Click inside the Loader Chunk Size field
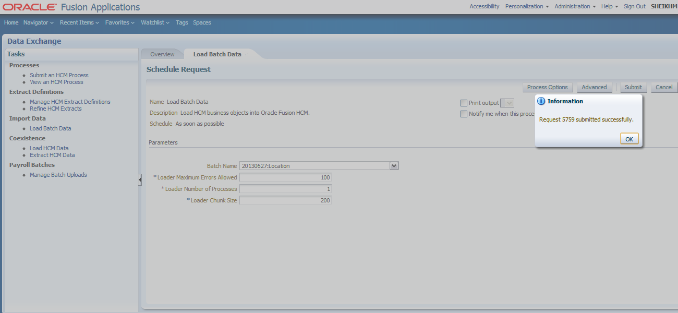The width and height of the screenshot is (678, 313). coord(285,200)
